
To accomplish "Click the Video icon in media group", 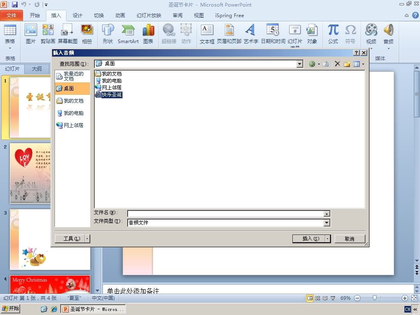I will coord(371,30).
